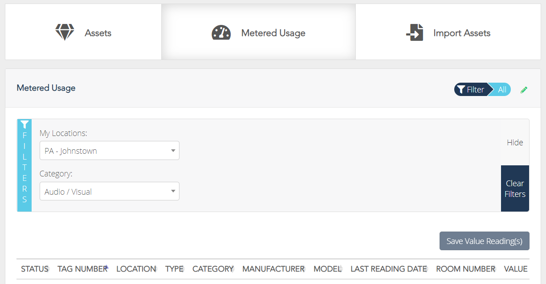Sort by LAST READING DATE column
The image size is (546, 284).
click(x=389, y=269)
